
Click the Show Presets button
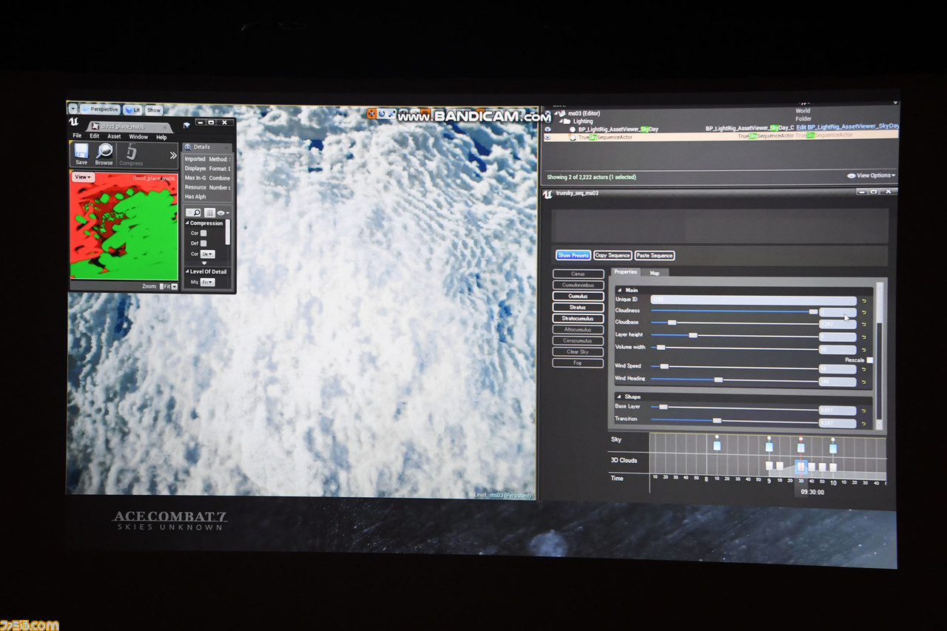573,255
